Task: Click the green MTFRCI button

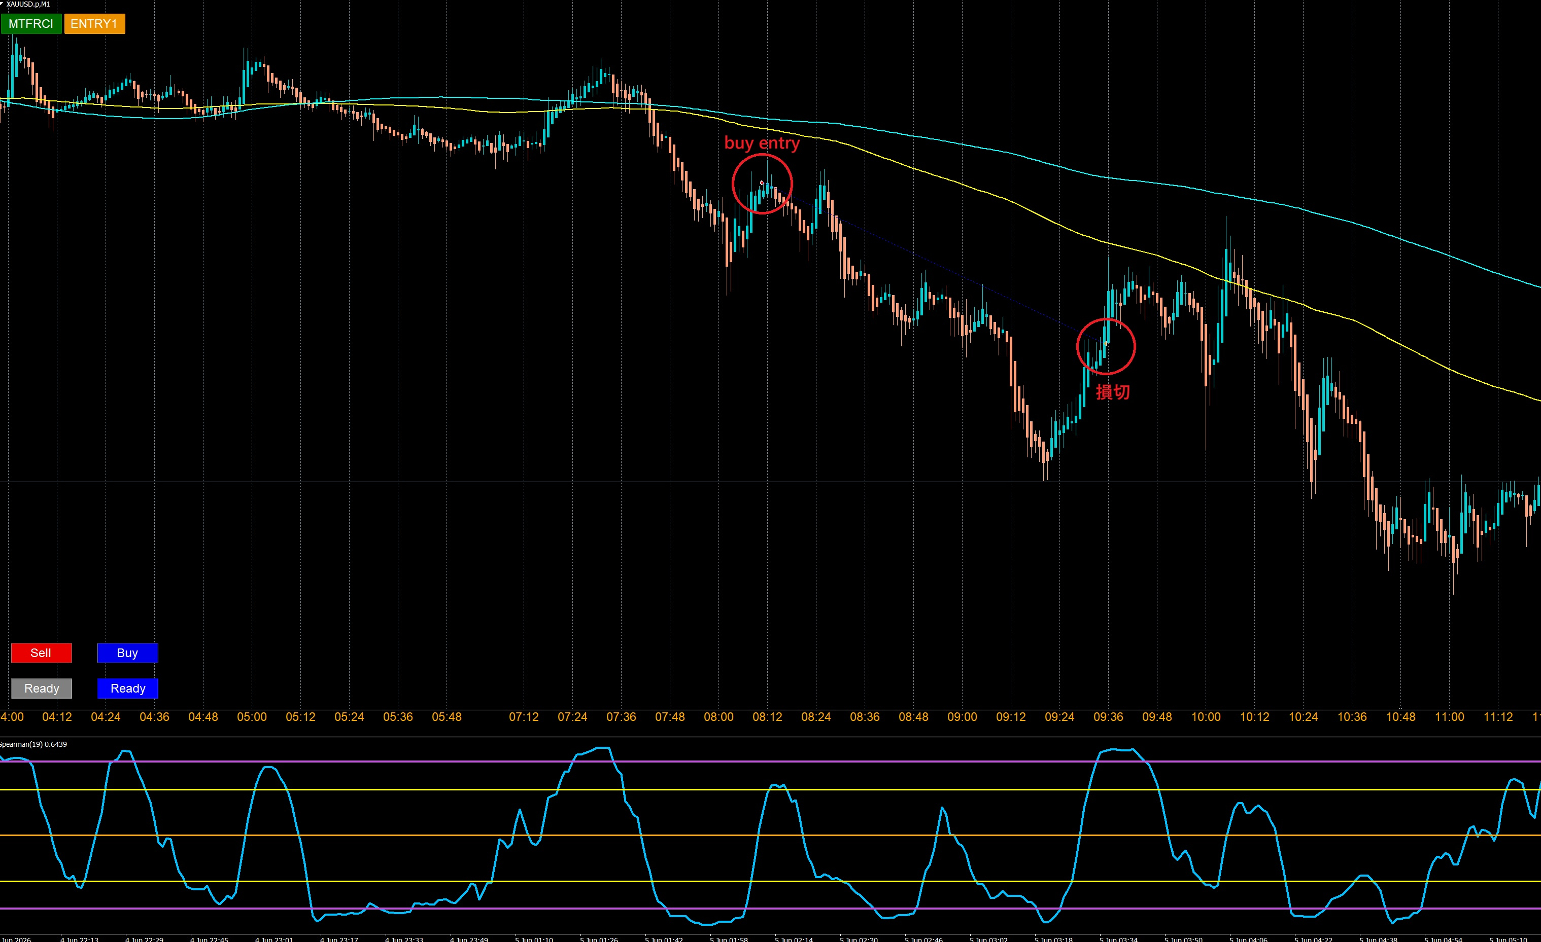Action: [x=30, y=24]
